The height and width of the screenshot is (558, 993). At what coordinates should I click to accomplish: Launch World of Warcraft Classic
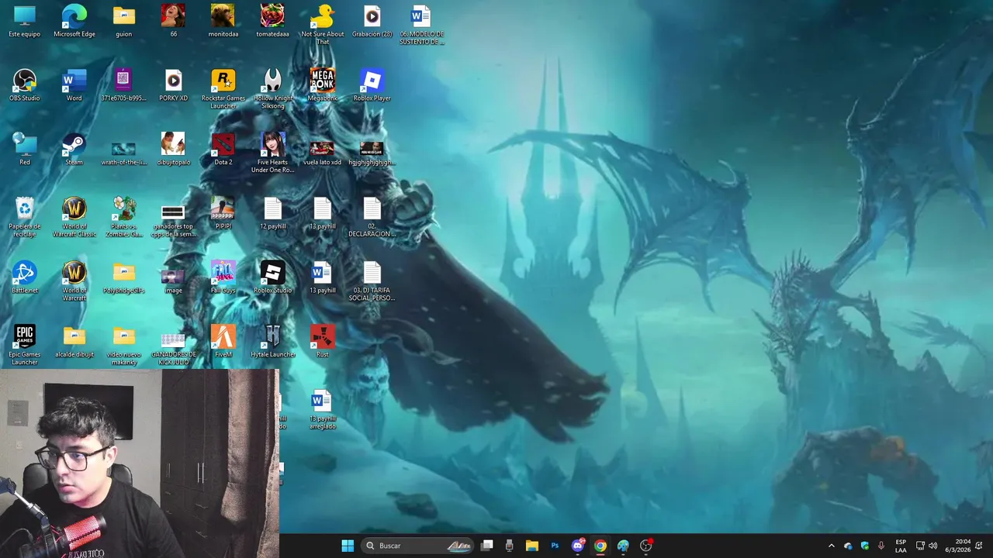(74, 217)
